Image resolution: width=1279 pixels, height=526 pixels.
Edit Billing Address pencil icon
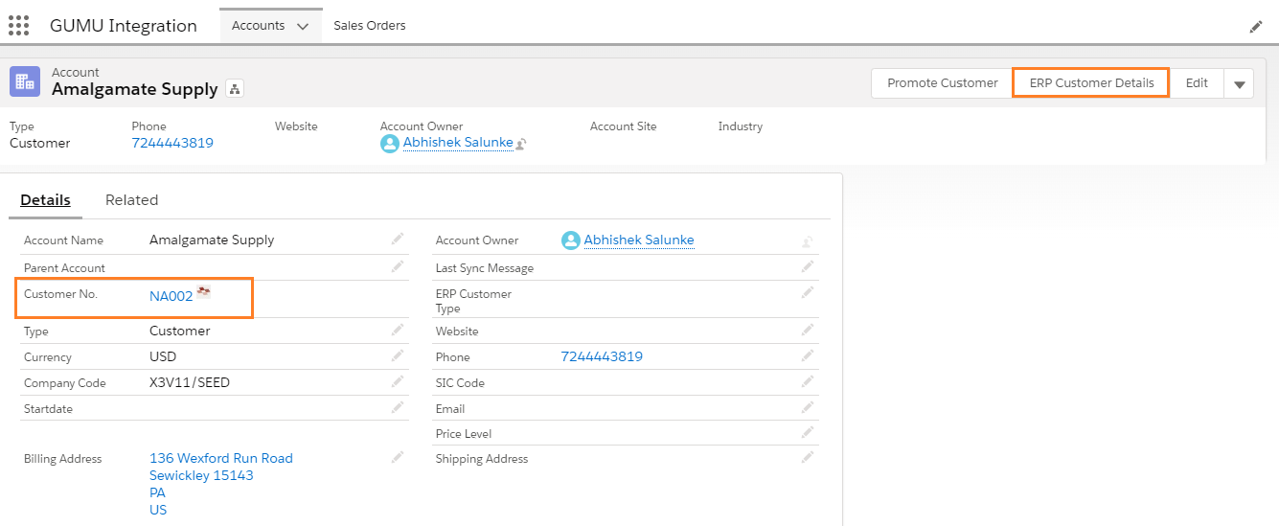point(397,457)
